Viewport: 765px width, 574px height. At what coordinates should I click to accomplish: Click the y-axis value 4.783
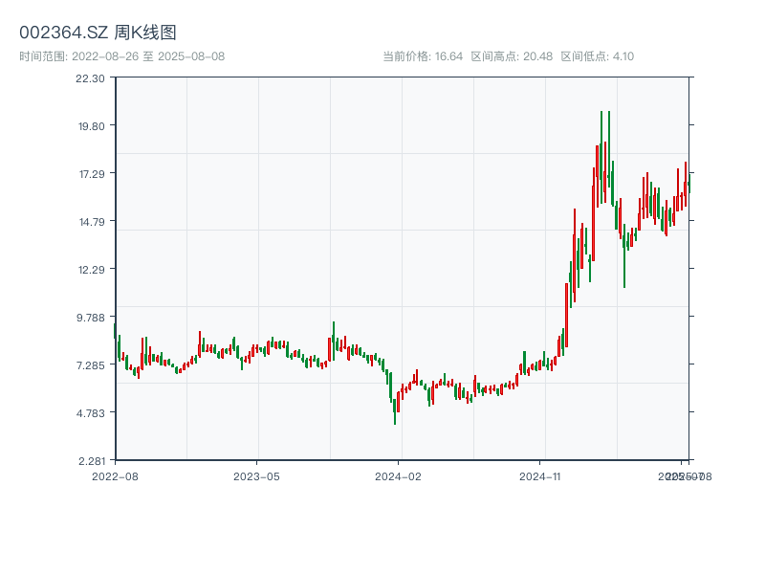point(91,413)
